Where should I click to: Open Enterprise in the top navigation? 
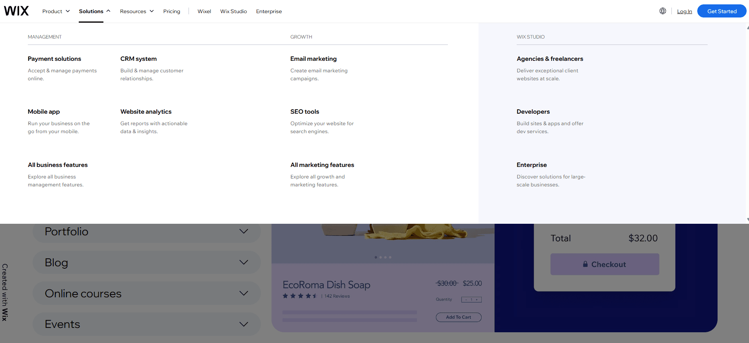coord(269,11)
